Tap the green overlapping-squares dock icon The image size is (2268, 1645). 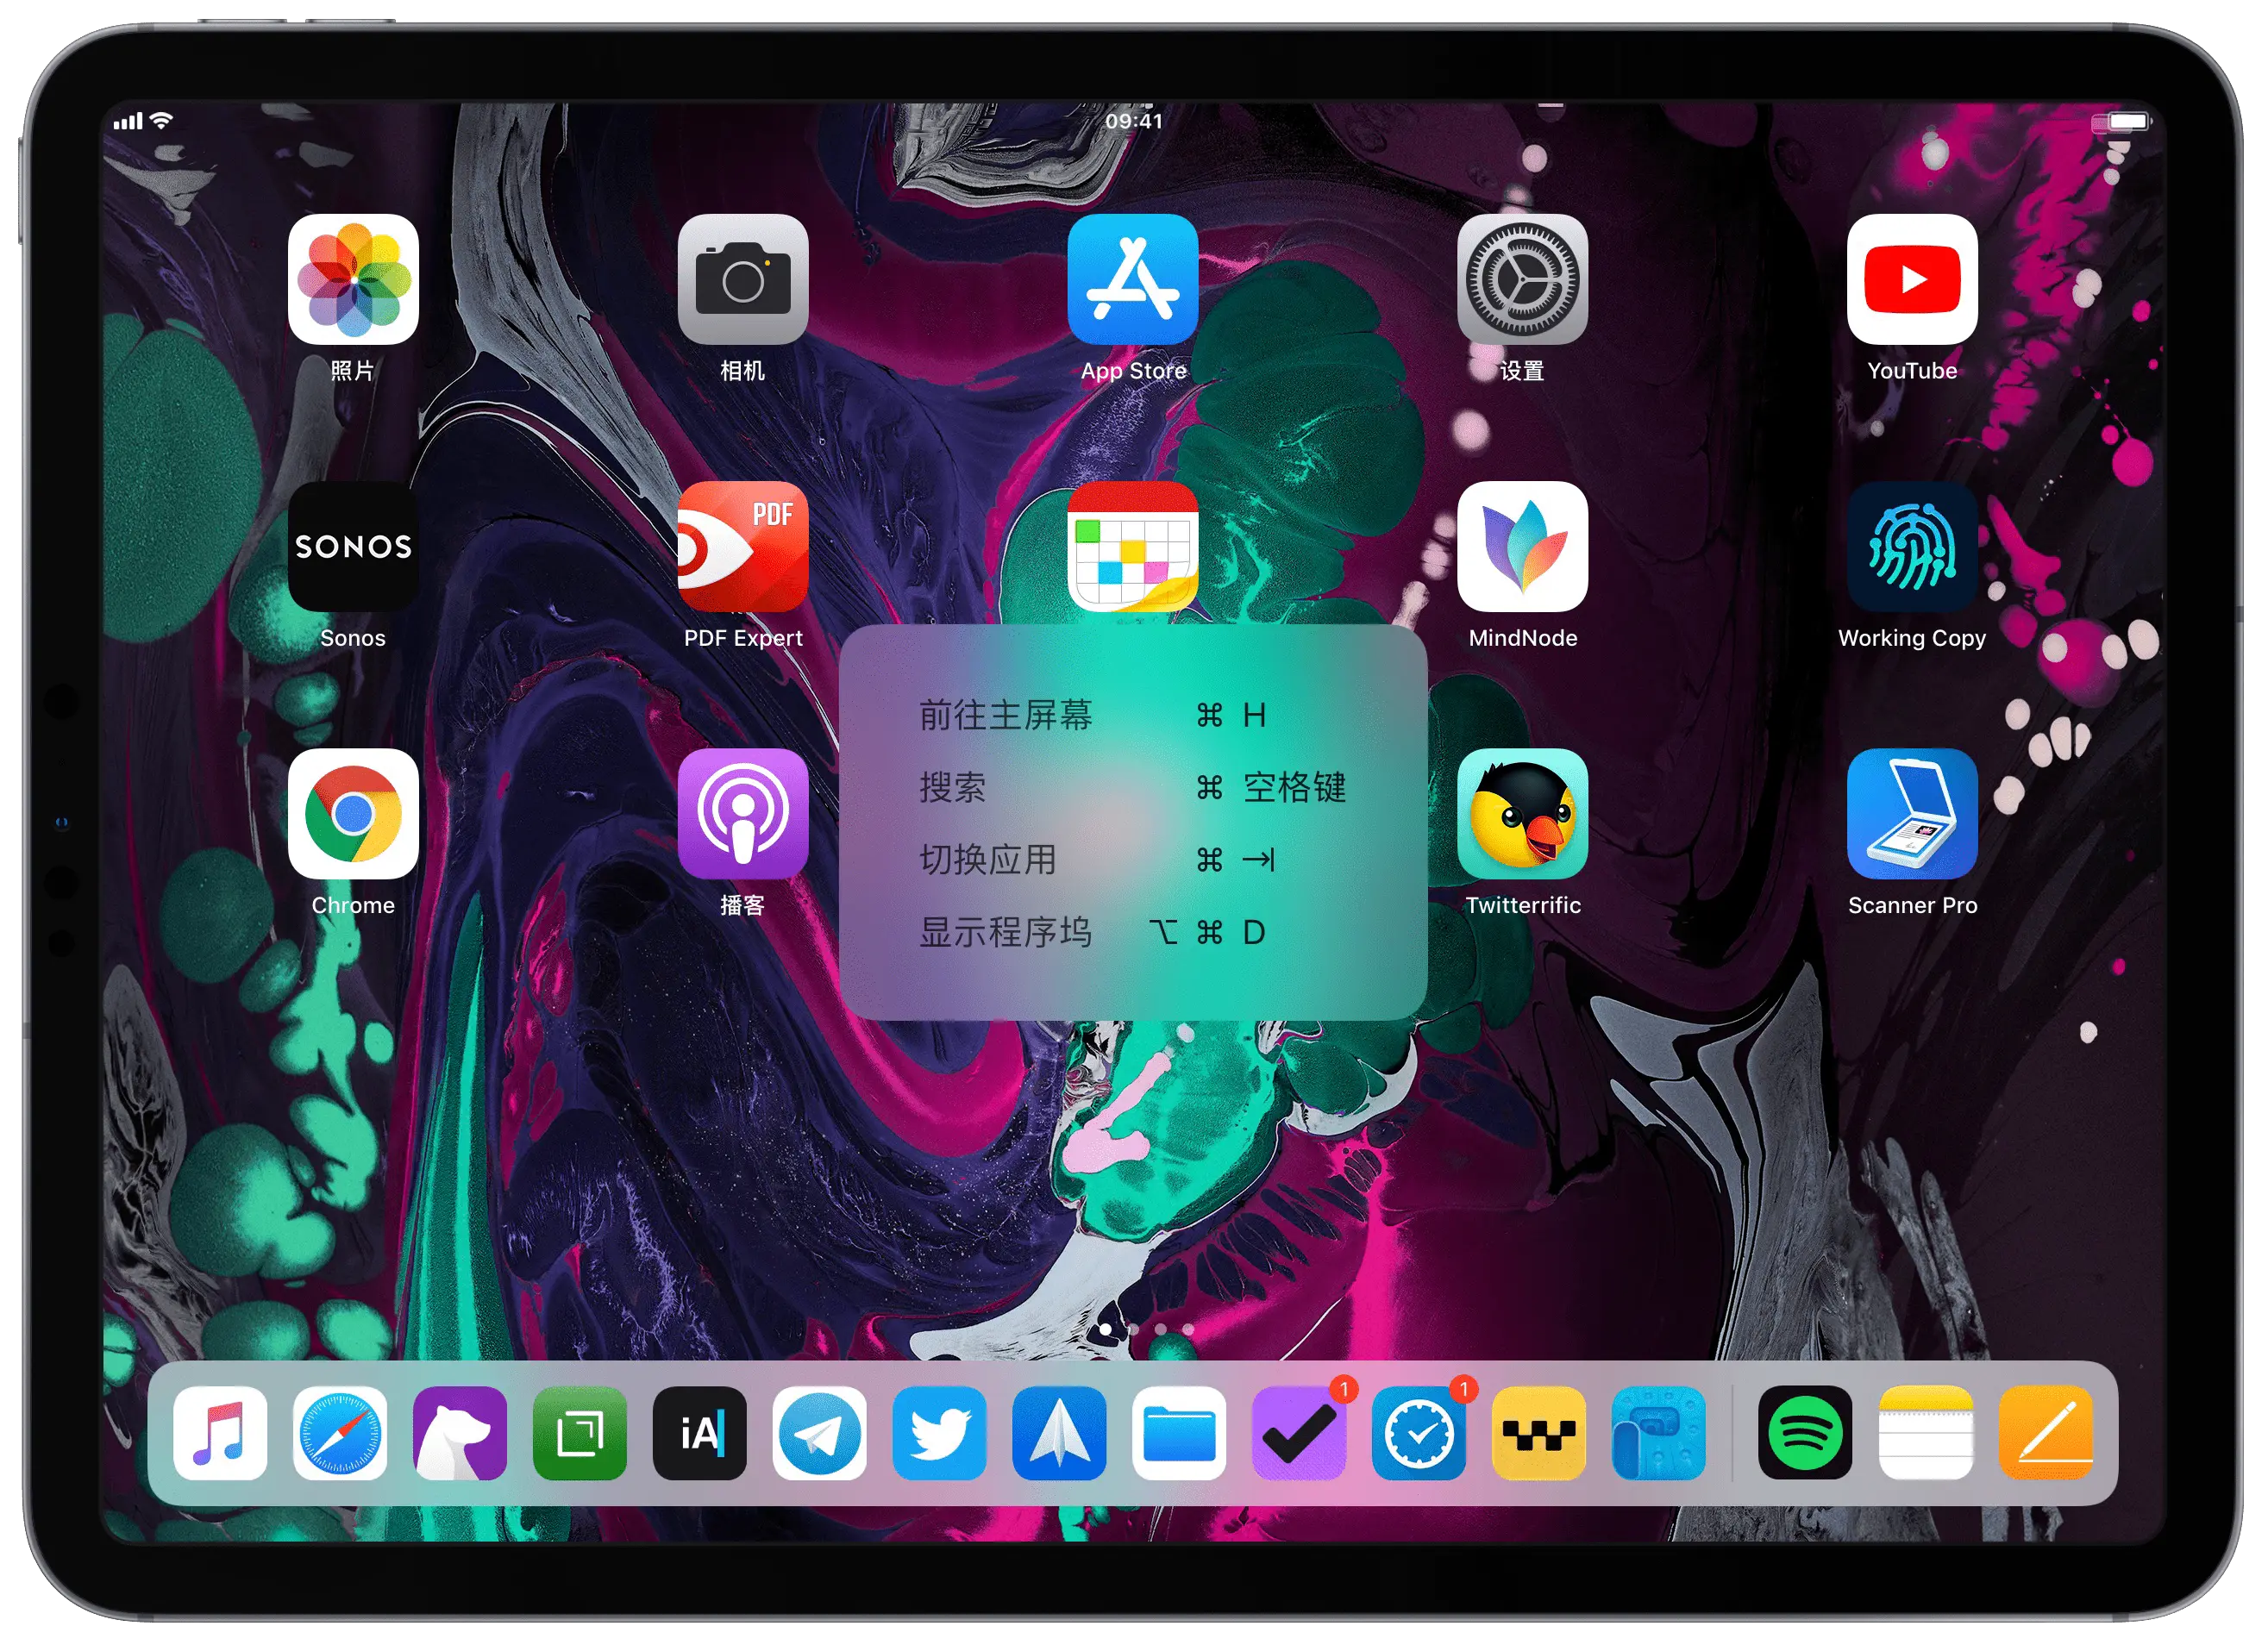click(x=580, y=1433)
